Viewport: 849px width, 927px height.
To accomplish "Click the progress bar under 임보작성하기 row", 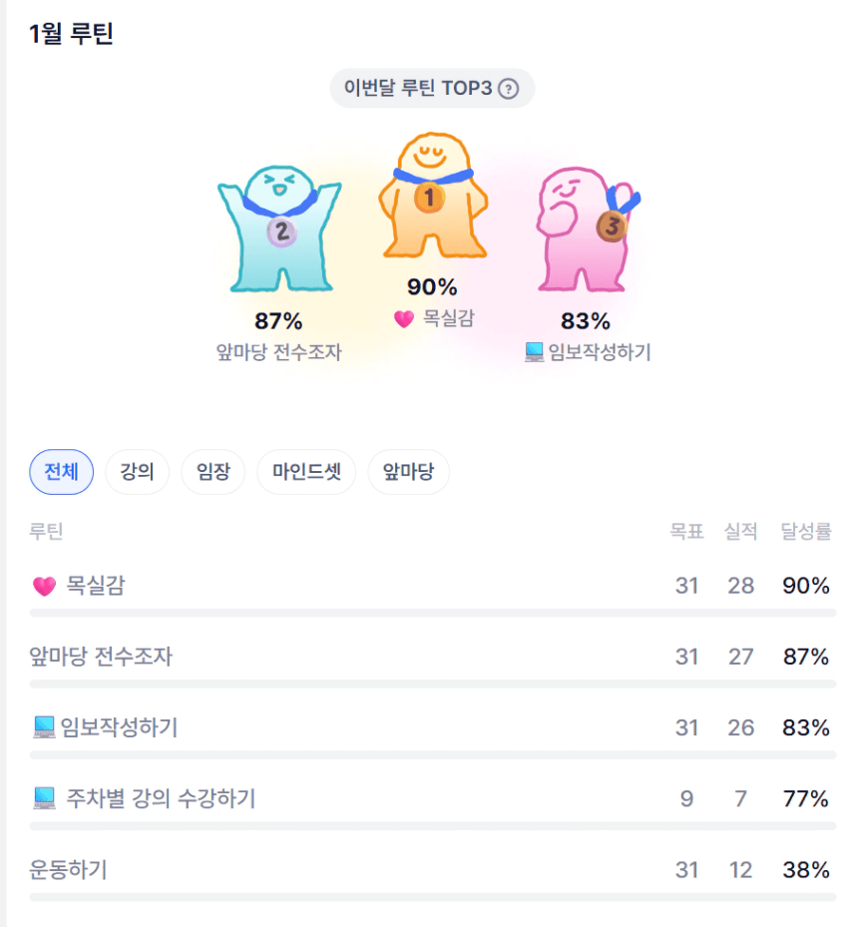I will [x=433, y=755].
